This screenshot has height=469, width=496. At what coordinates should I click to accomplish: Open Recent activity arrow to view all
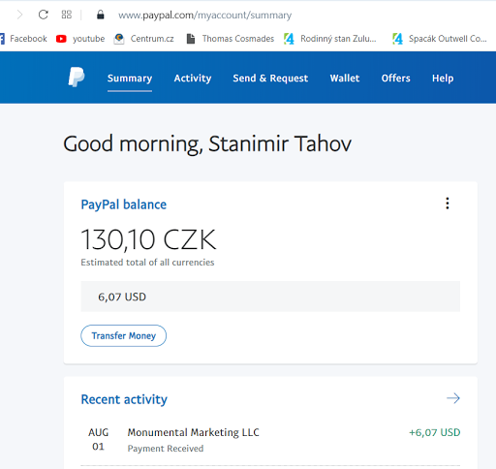click(x=453, y=398)
